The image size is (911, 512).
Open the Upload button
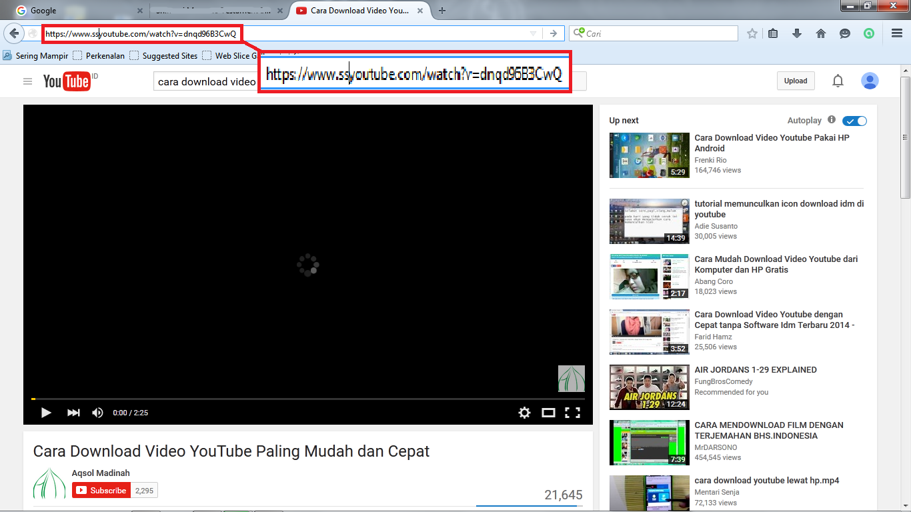pyautogui.click(x=795, y=80)
